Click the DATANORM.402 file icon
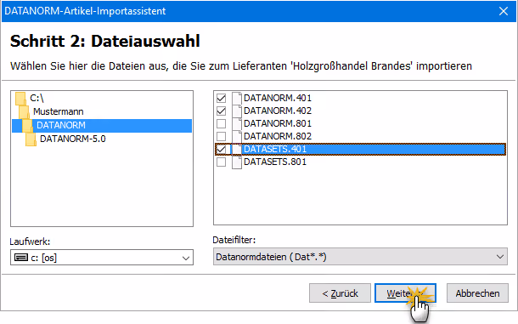The image size is (518, 324). [x=237, y=111]
